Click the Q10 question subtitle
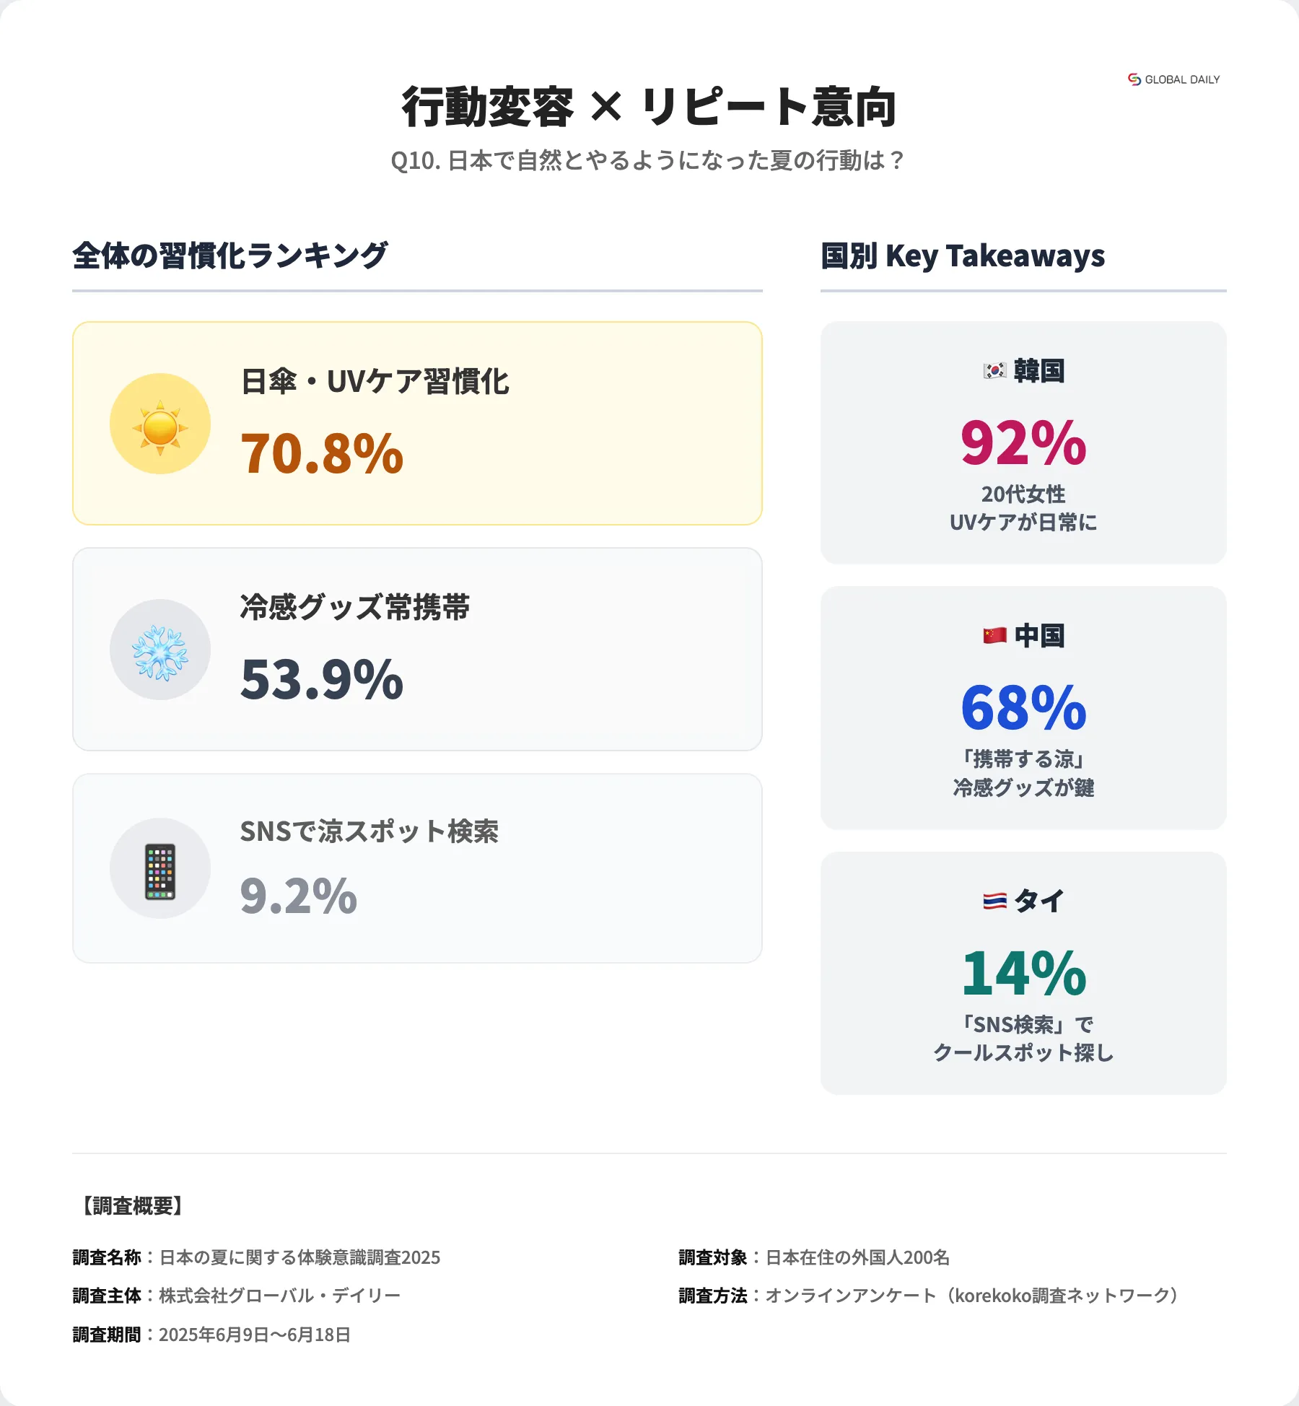 coord(649,160)
